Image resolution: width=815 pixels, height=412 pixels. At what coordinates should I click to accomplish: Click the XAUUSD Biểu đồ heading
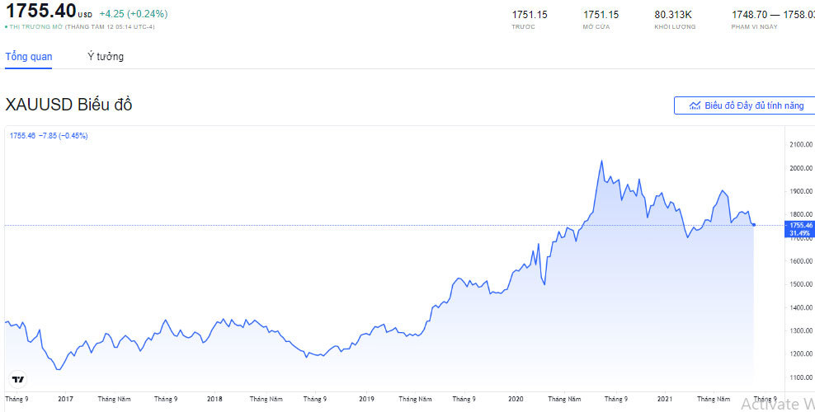tap(68, 105)
